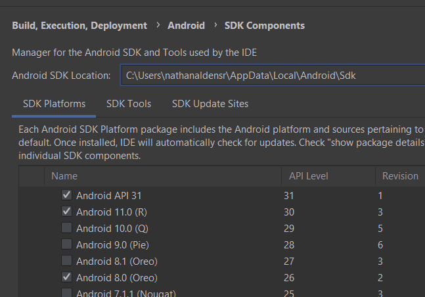The width and height of the screenshot is (425, 297).
Task: Uncheck the Android 8.0 (Oreo) checkbox
Action: click(66, 277)
